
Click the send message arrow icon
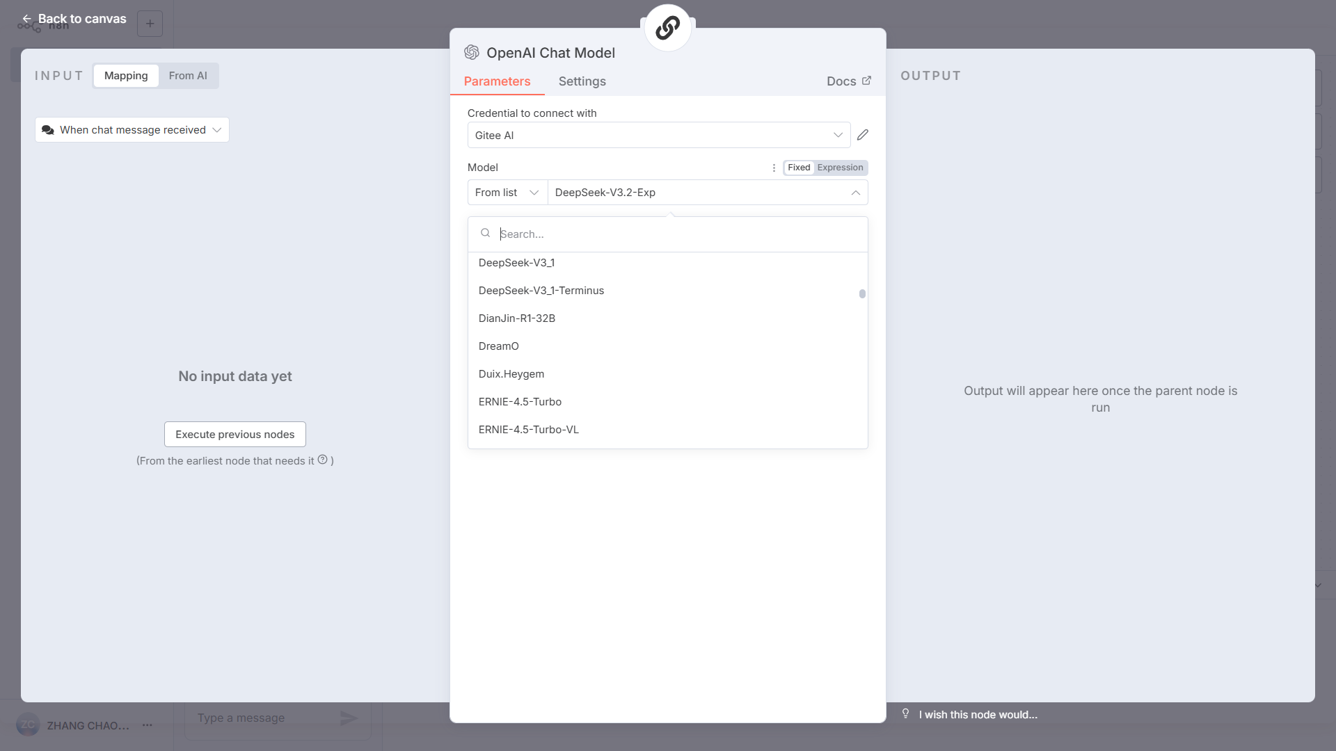[x=349, y=718]
